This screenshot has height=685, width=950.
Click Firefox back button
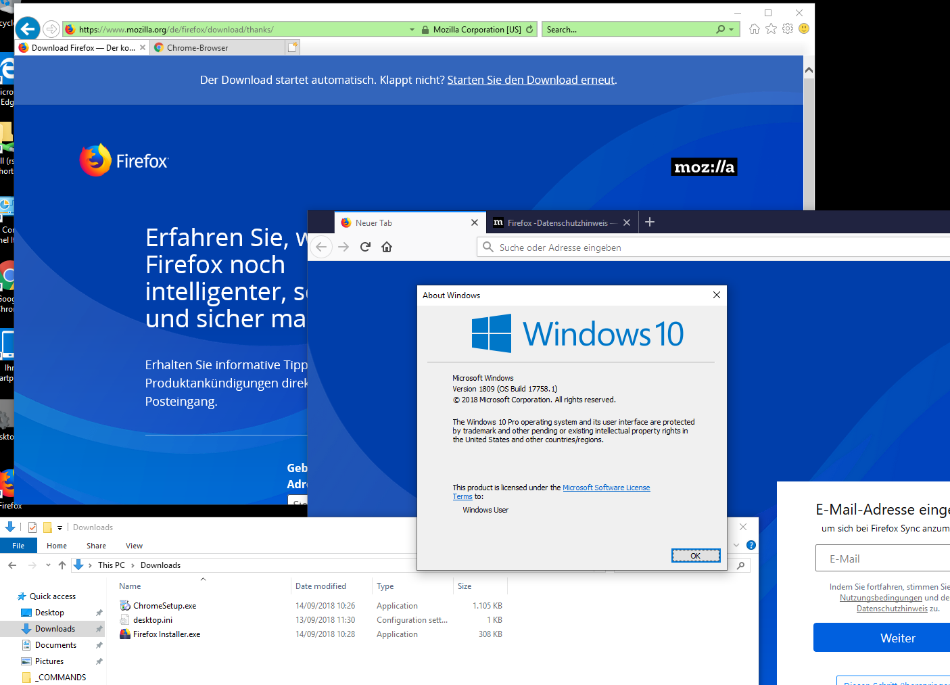click(x=322, y=247)
